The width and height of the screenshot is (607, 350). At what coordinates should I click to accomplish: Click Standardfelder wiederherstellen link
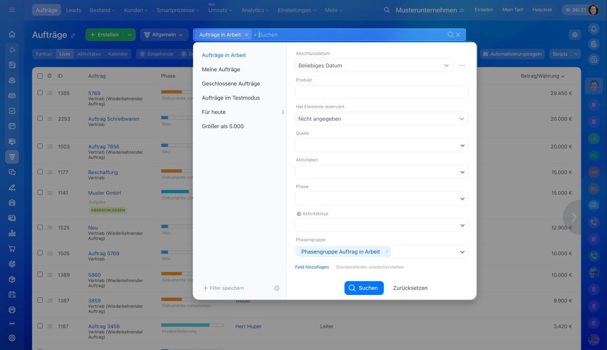click(x=370, y=267)
